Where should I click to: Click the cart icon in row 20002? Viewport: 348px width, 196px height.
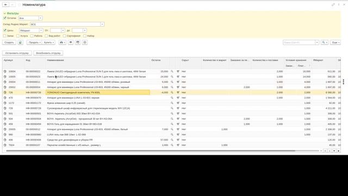(178, 87)
